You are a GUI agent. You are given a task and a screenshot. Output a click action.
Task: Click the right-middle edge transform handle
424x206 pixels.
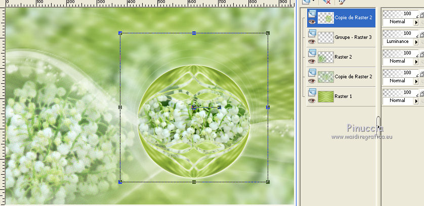tap(268, 107)
